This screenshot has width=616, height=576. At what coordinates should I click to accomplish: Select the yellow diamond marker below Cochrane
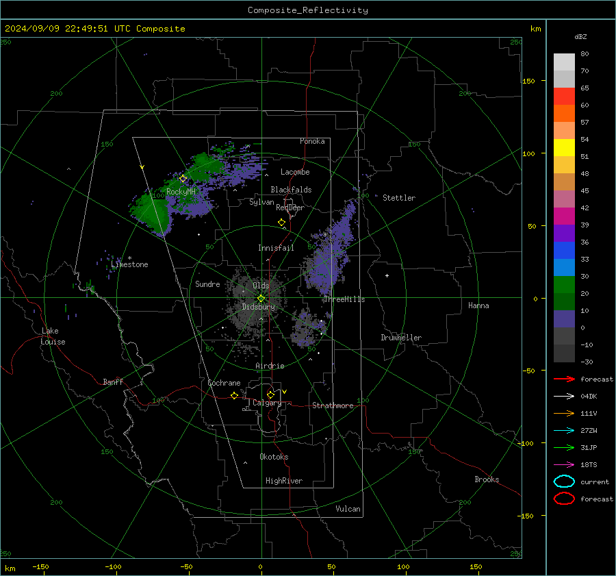[235, 395]
